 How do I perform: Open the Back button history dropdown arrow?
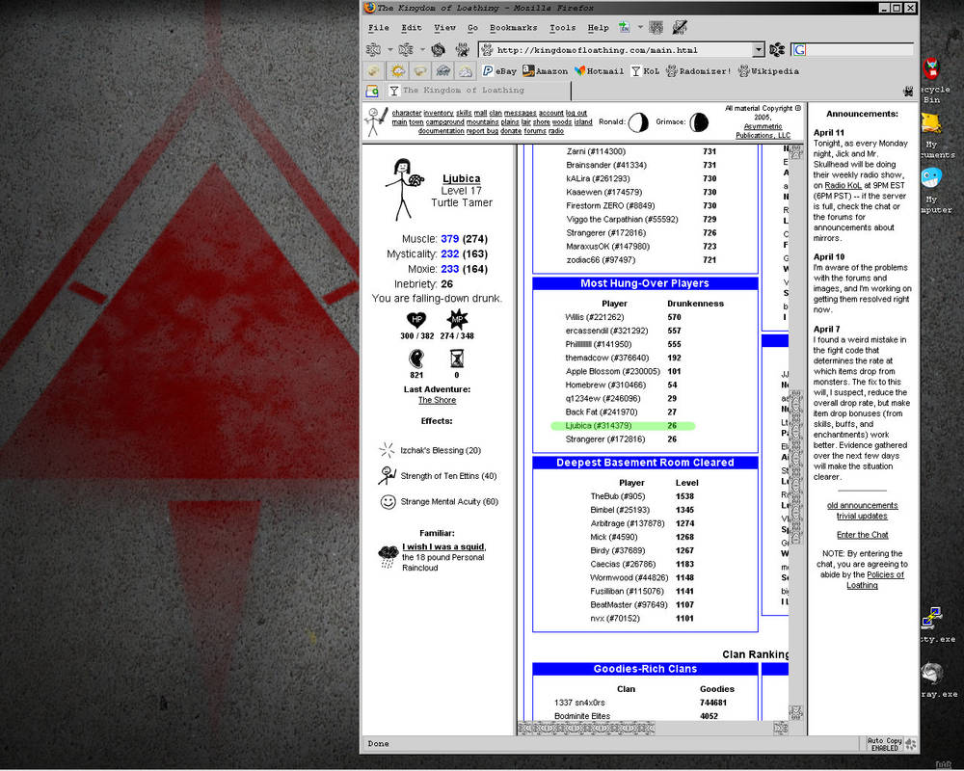pyautogui.click(x=389, y=50)
